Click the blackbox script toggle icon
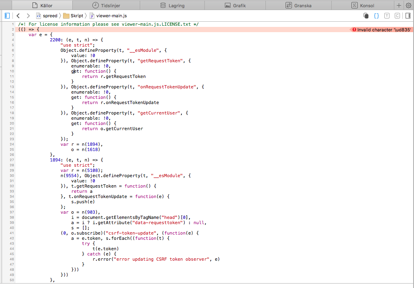This screenshot has height=288, width=414. pos(366,16)
